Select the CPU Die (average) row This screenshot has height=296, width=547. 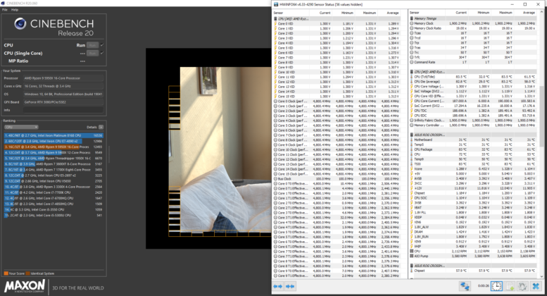473,81
